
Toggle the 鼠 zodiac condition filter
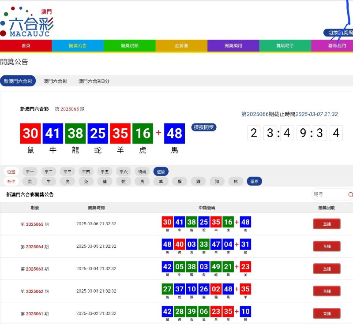click(30, 182)
